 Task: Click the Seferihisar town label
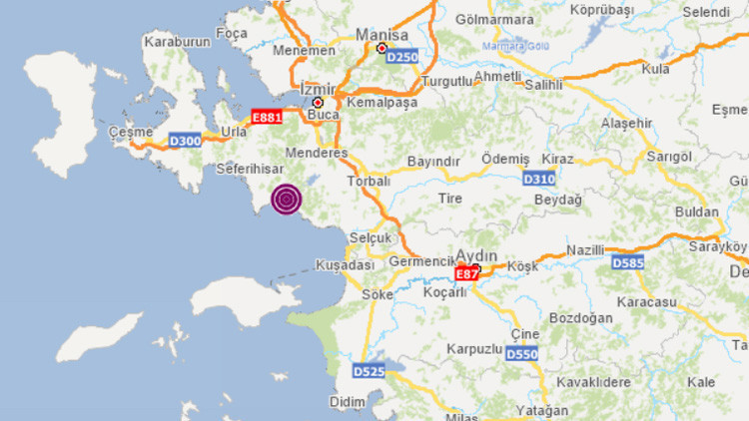[250, 169]
